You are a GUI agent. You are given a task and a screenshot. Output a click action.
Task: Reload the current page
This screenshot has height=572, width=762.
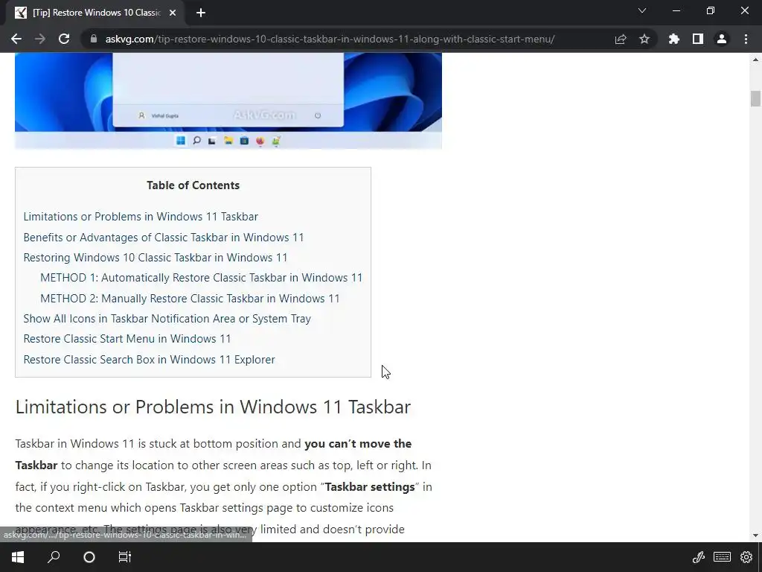pos(64,39)
